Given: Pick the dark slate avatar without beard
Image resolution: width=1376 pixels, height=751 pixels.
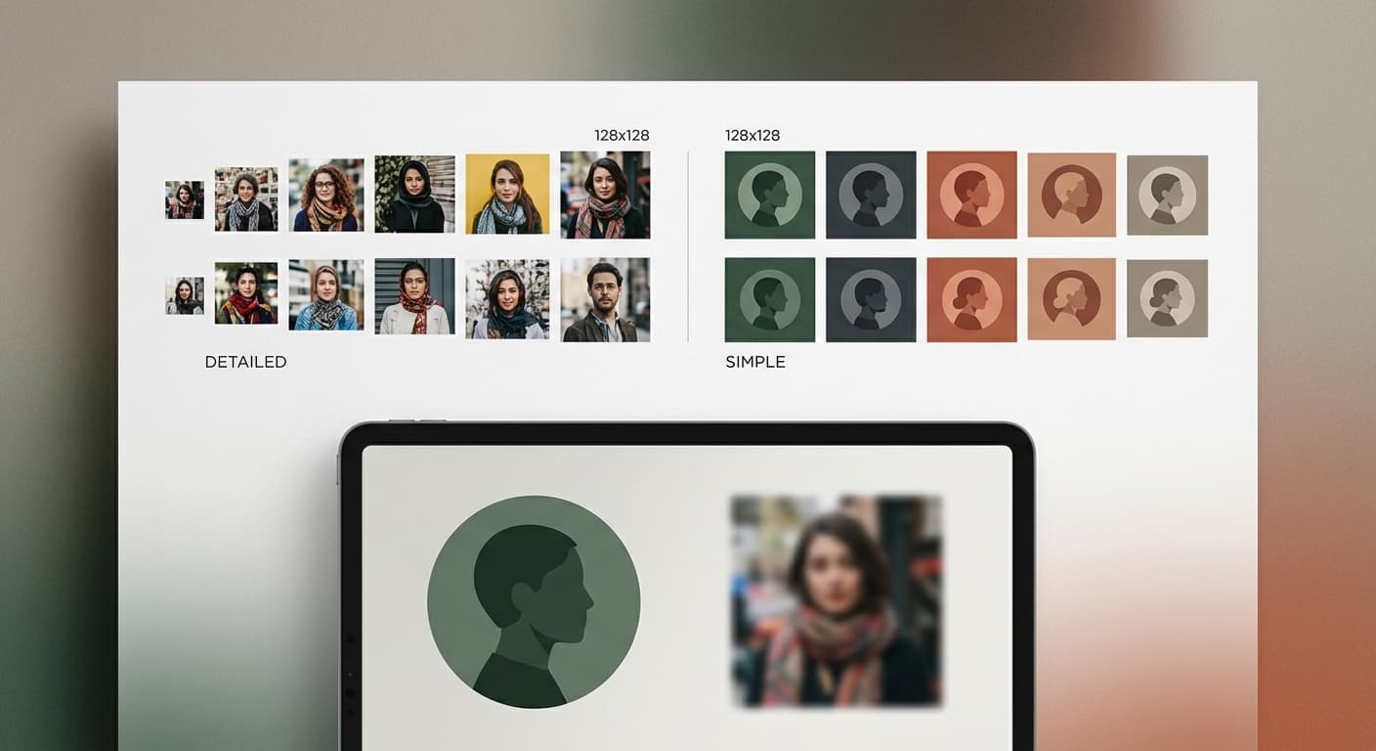Looking at the screenshot, I should coord(871,195).
